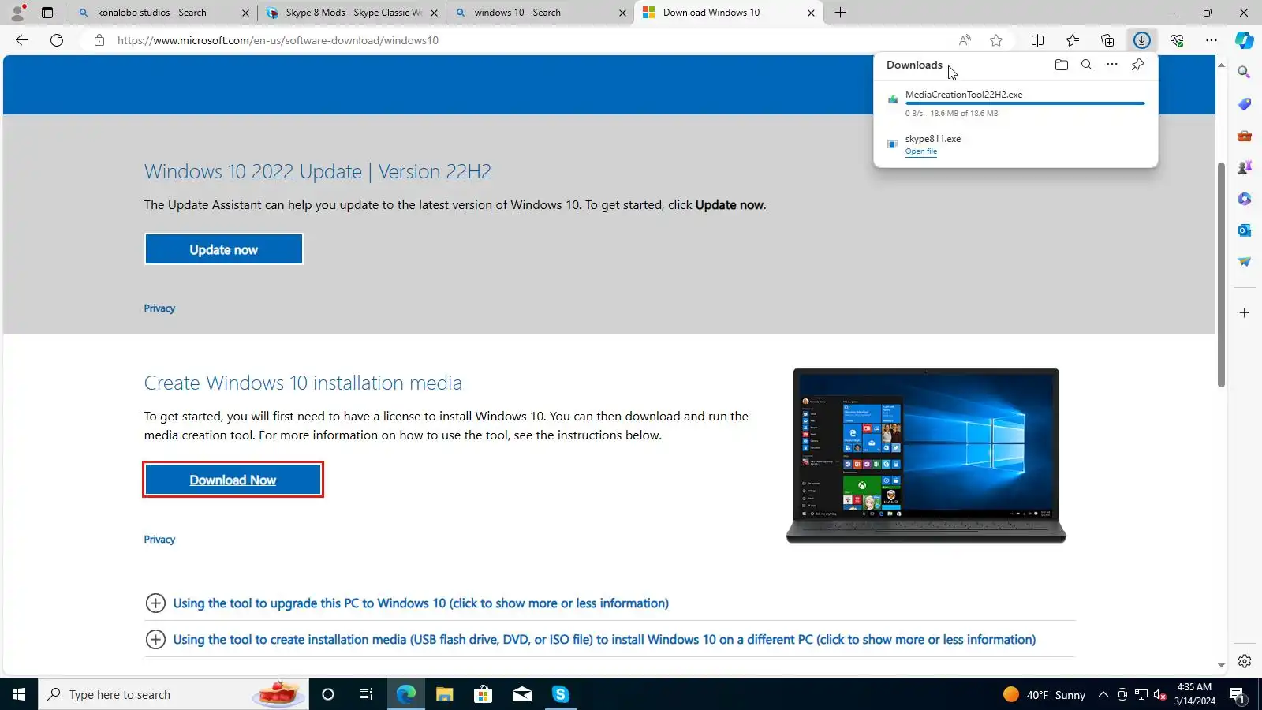Viewport: 1262px width, 710px height.
Task: Open sidebar Shopping tag icon
Action: (1245, 104)
